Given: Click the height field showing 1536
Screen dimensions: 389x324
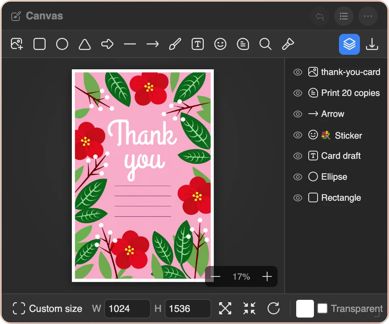Looking at the screenshot, I should (x=188, y=309).
